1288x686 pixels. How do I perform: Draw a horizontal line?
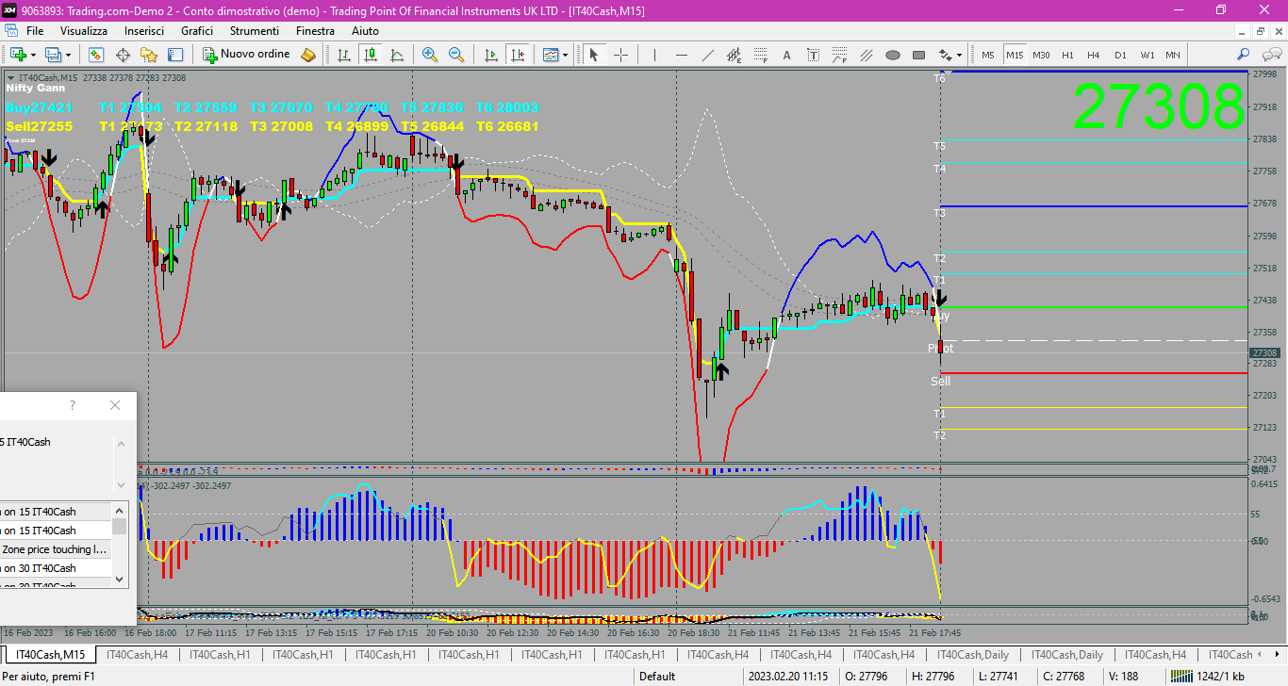[x=682, y=55]
